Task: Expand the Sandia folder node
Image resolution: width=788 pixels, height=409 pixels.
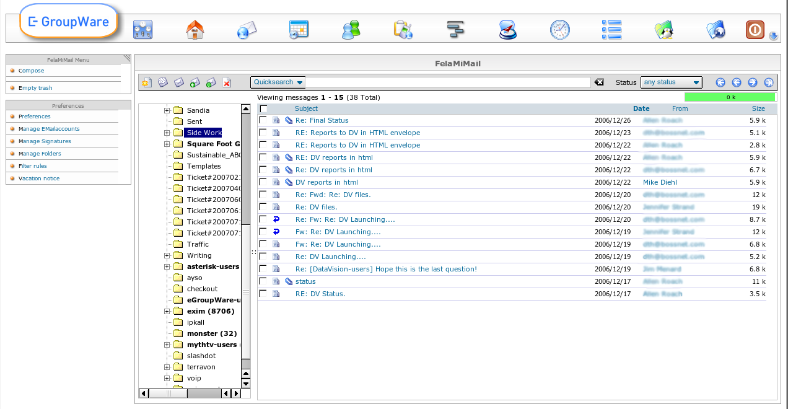Action: point(167,110)
